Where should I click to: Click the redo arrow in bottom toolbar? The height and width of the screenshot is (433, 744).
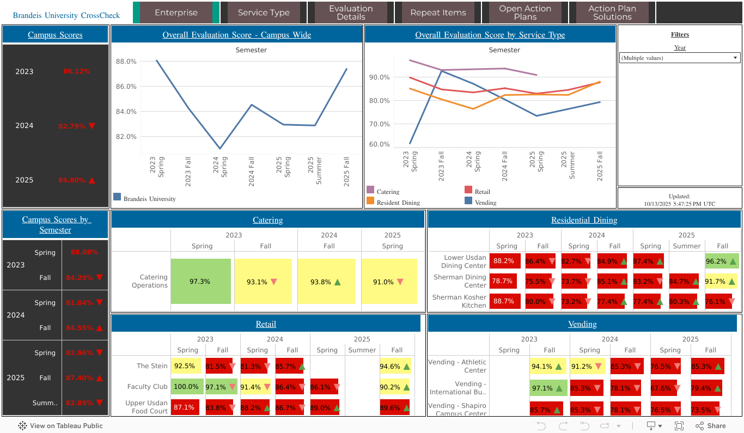pos(563,426)
